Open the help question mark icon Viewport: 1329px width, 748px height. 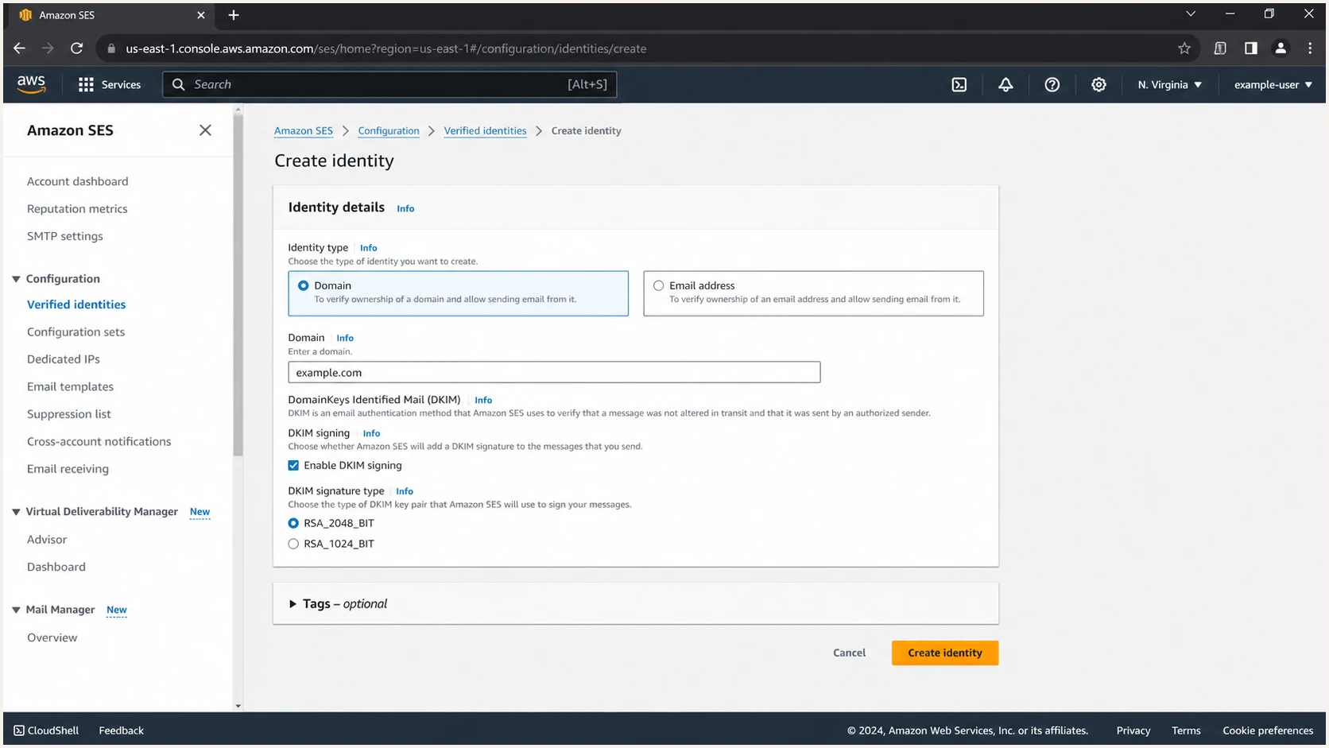click(x=1052, y=84)
